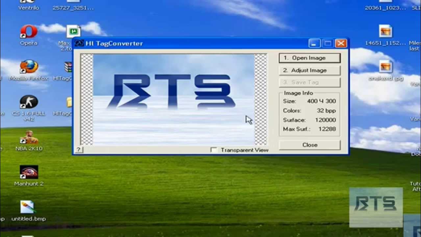421x237 pixels.
Task: Select the RTS image preview
Action: (x=174, y=99)
